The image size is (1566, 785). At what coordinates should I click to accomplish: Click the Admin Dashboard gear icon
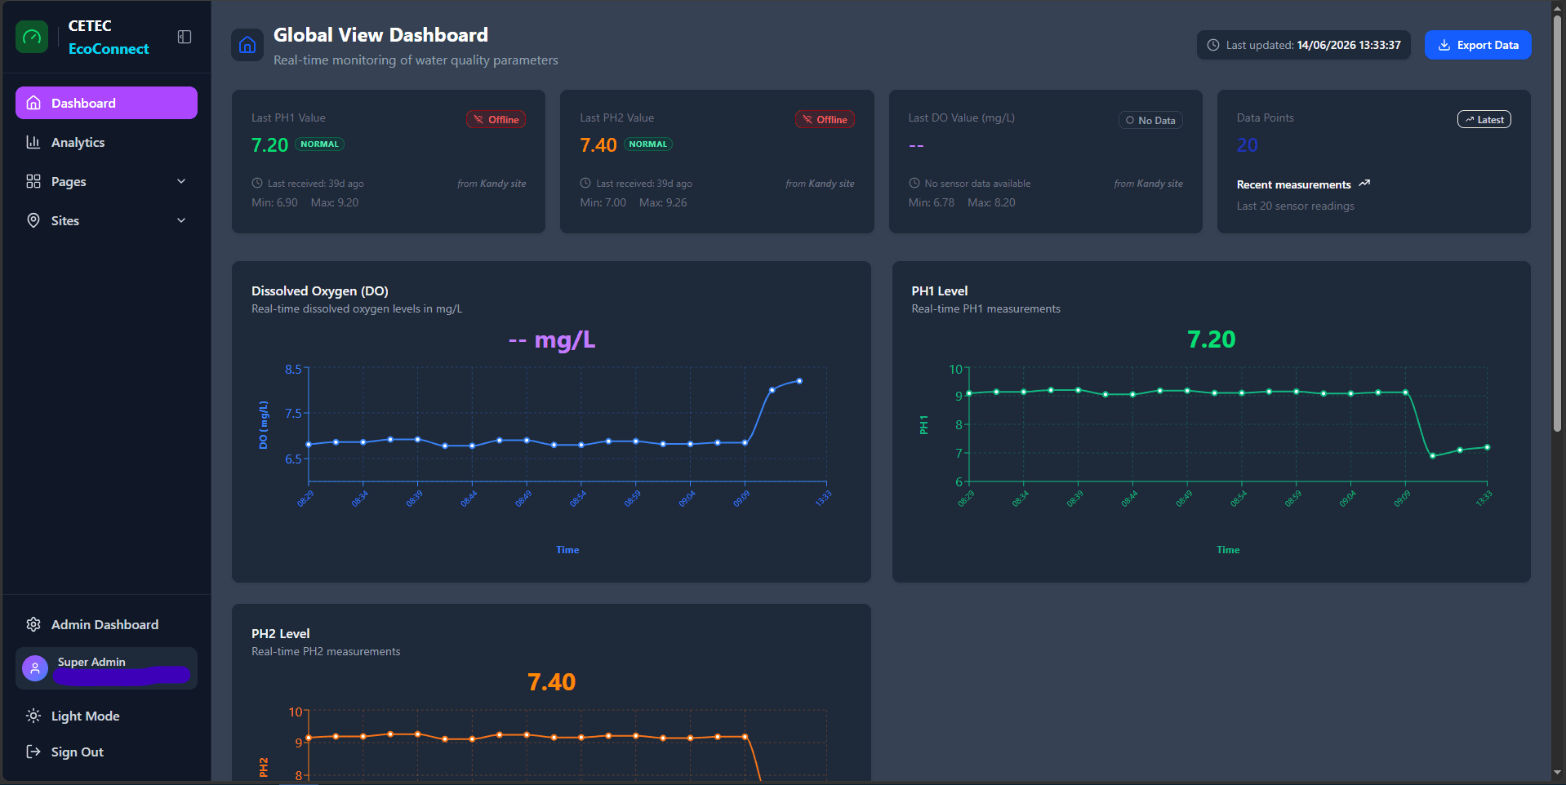point(33,624)
